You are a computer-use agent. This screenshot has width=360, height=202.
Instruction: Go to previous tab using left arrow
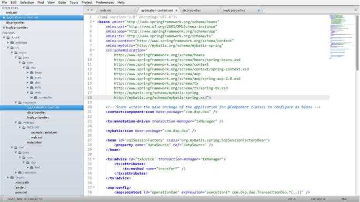coord(88,10)
